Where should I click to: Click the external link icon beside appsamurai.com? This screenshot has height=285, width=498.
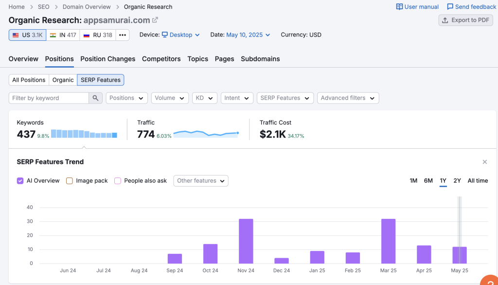pos(155,20)
